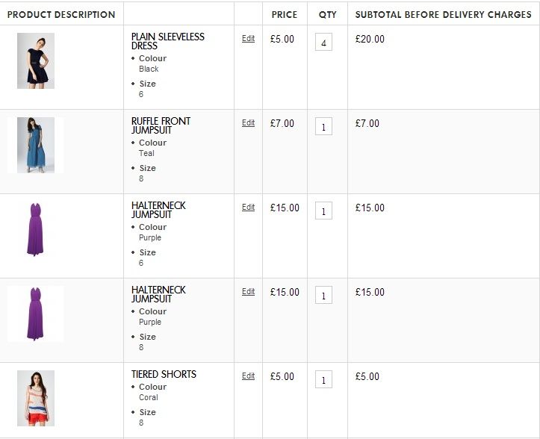
Task: Edit the Ruffle Front Jumpsuit item
Action: (x=248, y=123)
